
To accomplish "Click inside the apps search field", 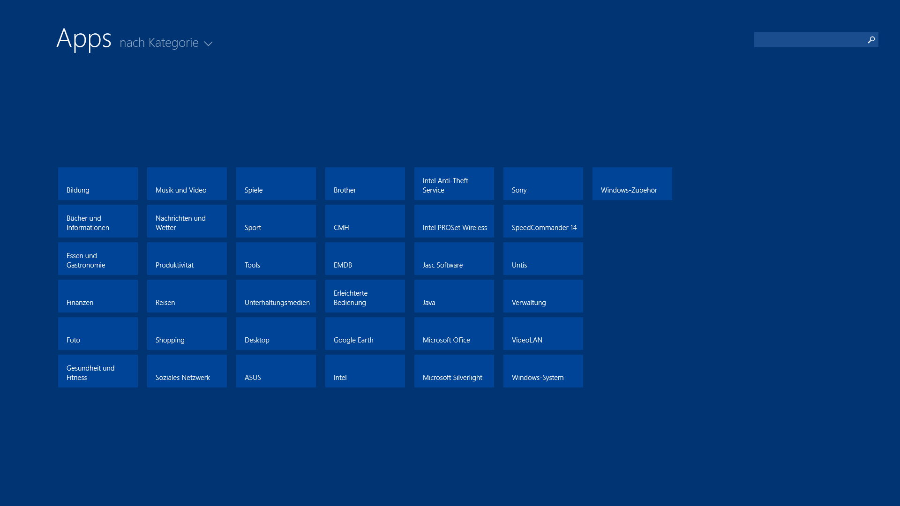I will tap(809, 40).
